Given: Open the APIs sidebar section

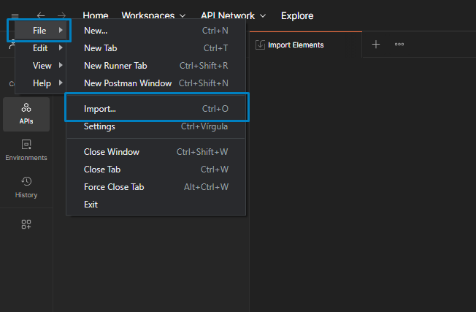Looking at the screenshot, I should tap(26, 114).
